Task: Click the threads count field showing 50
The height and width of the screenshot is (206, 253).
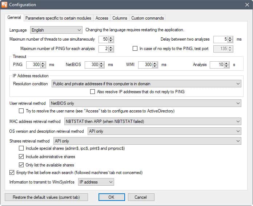Action: 104,39
